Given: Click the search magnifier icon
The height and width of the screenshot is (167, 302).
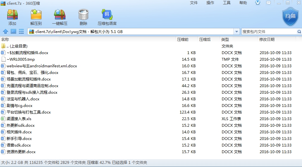Looking at the screenshot, I should [299, 32].
